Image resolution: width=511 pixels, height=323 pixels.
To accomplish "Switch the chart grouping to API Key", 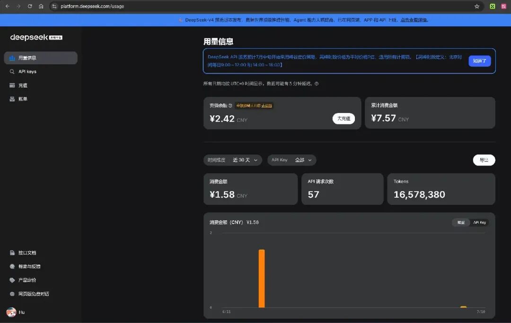I will (x=479, y=222).
